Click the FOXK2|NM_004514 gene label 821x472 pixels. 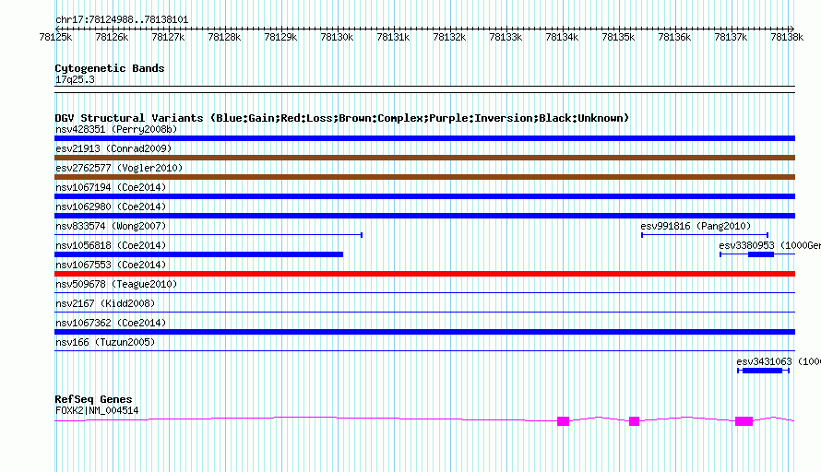(97, 411)
